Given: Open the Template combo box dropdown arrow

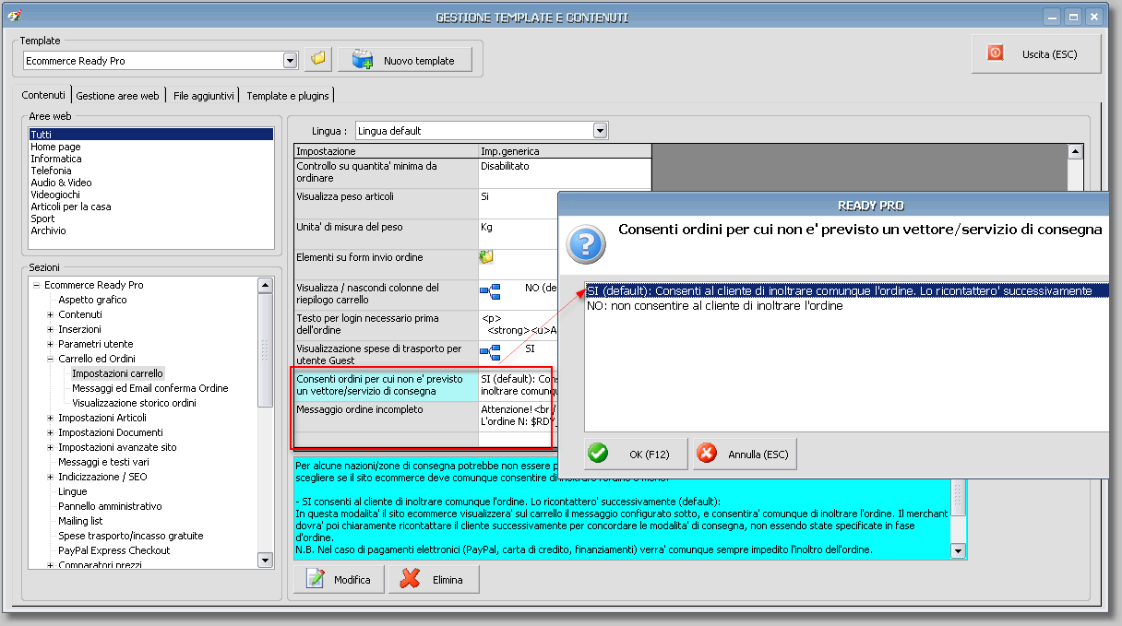Looking at the screenshot, I should tap(290, 60).
